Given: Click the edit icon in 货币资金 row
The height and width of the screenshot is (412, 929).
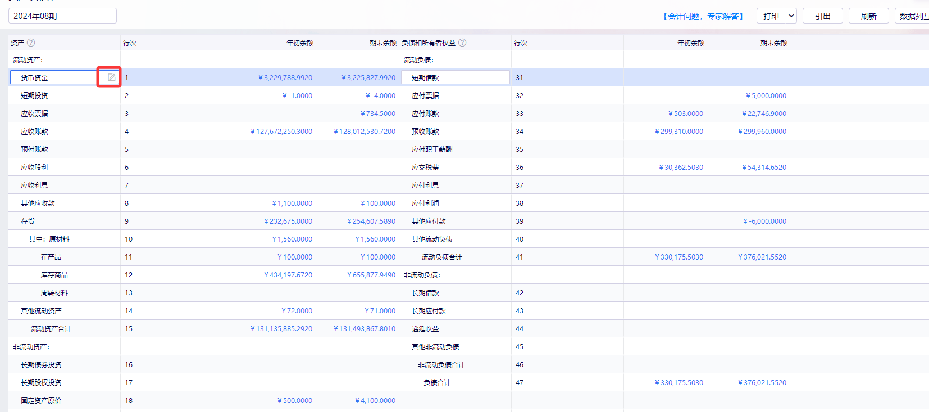Looking at the screenshot, I should 111,77.
